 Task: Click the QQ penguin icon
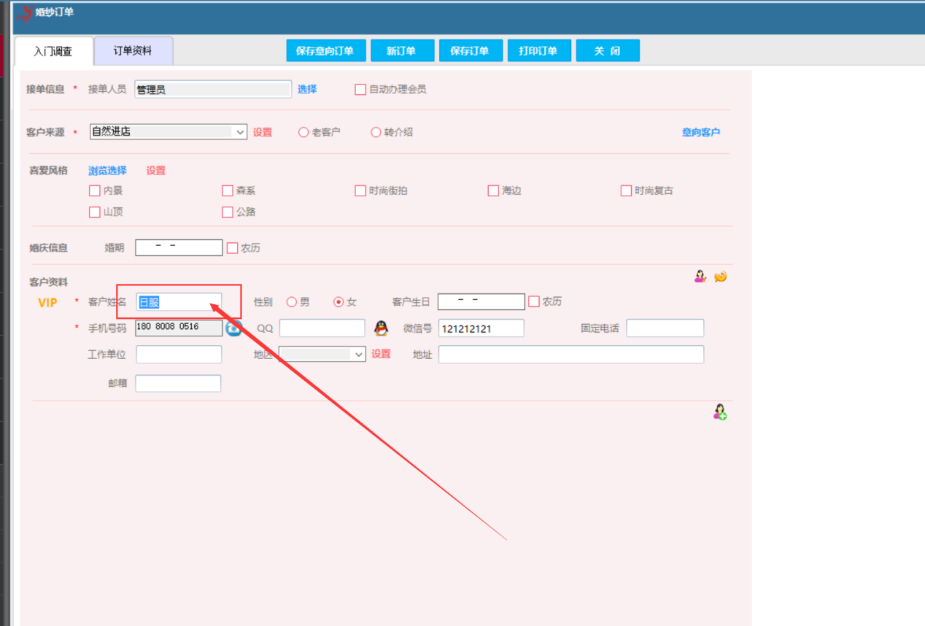pyautogui.click(x=381, y=328)
